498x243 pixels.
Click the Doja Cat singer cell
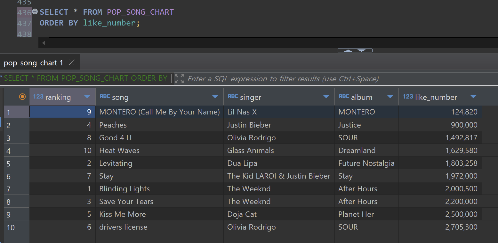(x=279, y=214)
